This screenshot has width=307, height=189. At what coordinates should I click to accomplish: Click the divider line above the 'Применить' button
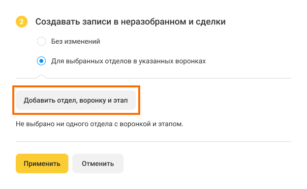(x=153, y=141)
